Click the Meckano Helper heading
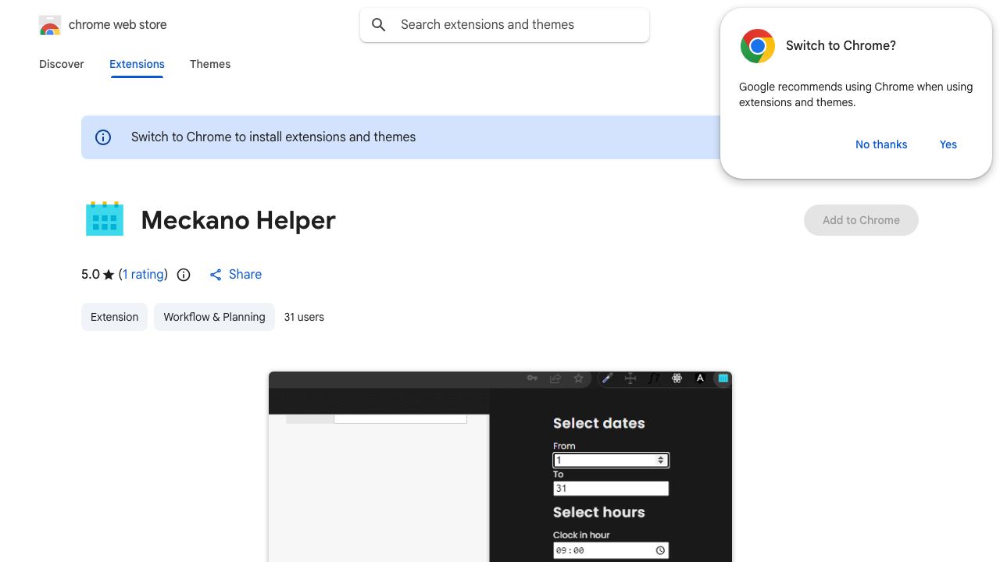1000x562 pixels. pyautogui.click(x=238, y=220)
